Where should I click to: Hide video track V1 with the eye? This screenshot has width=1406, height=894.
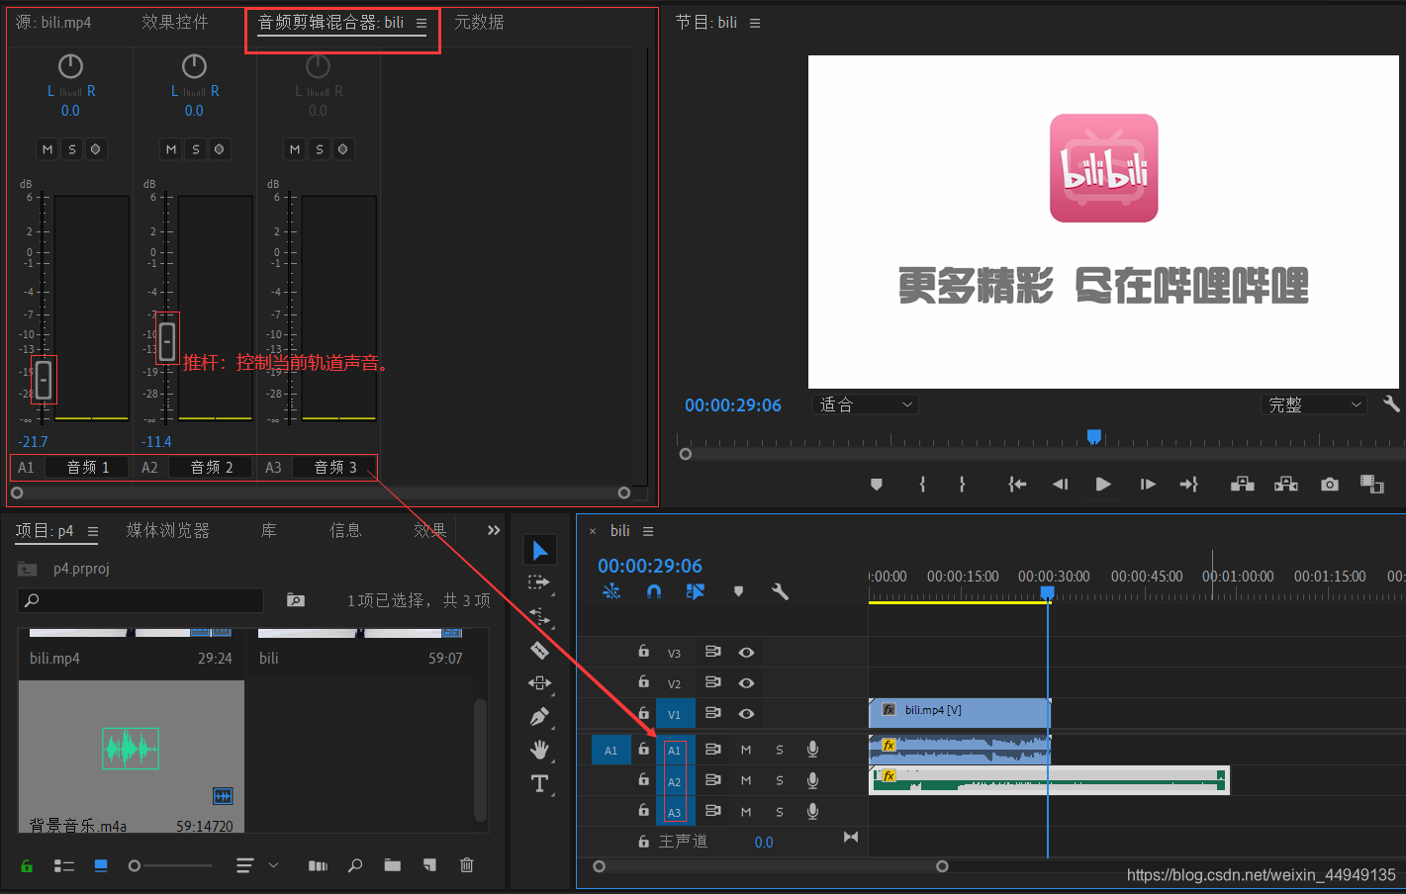(747, 713)
